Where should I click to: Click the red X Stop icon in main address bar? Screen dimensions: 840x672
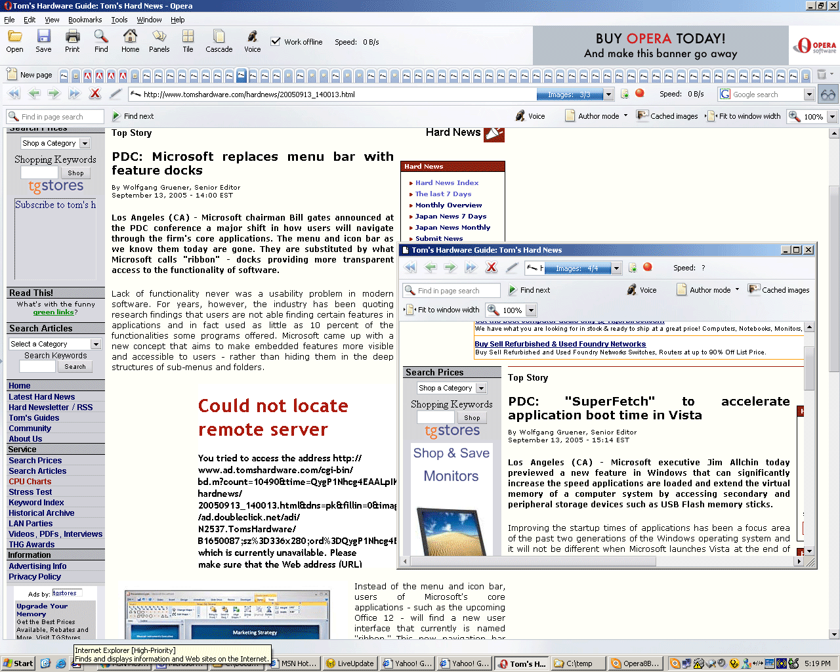(94, 94)
